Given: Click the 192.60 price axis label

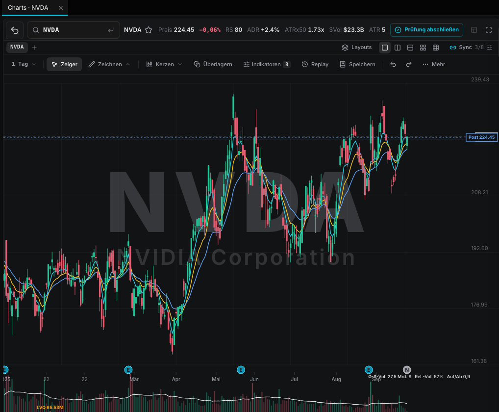Looking at the screenshot, I should (x=479, y=248).
